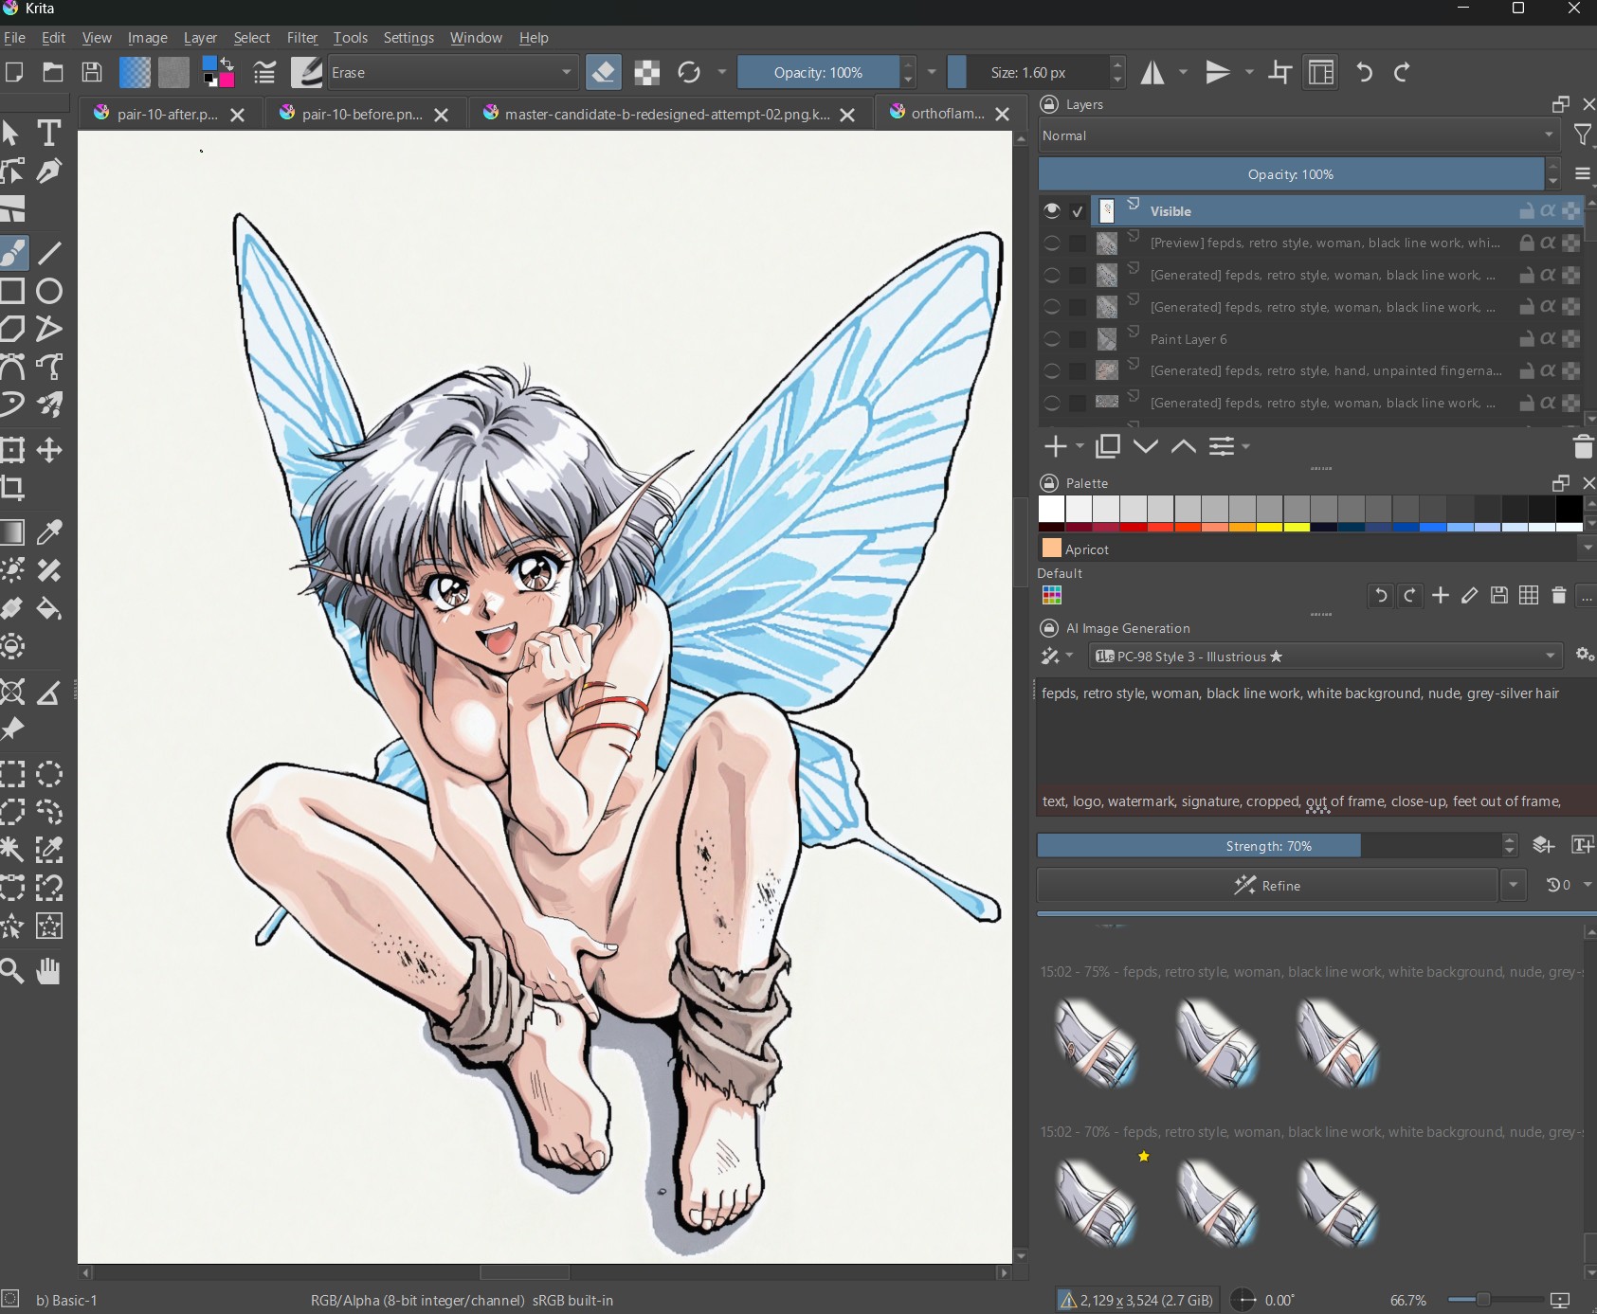
Task: Open the AI workspace mode dropdown
Action: click(x=1058, y=657)
